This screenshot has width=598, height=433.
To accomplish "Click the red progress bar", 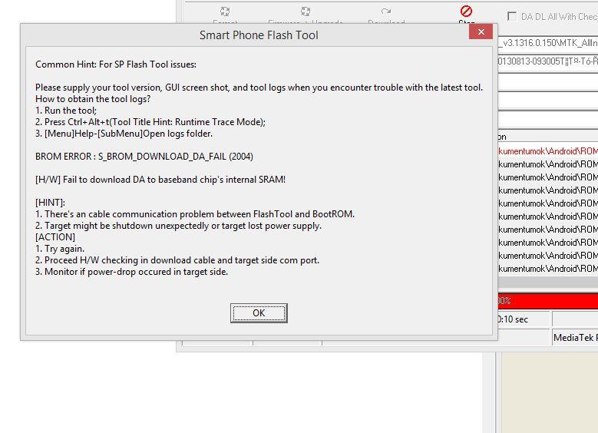I will coord(547,301).
